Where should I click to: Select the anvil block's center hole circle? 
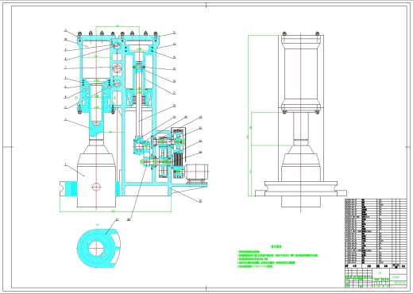click(x=96, y=187)
